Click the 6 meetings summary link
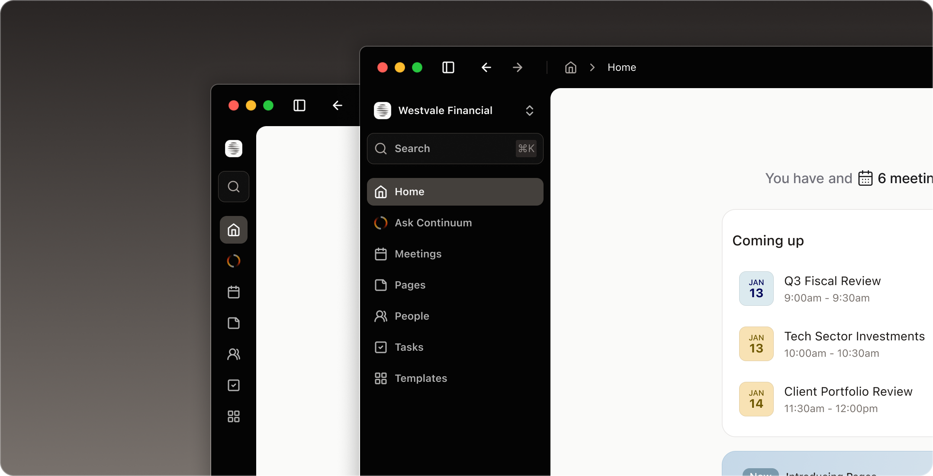 pyautogui.click(x=896, y=178)
